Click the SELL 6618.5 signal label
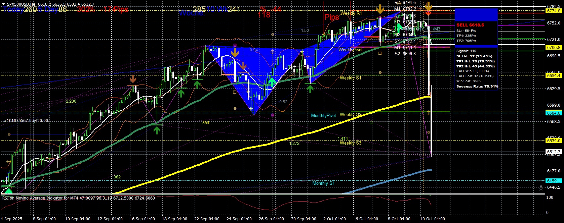Screen dimensions: 564x223 [470, 25]
